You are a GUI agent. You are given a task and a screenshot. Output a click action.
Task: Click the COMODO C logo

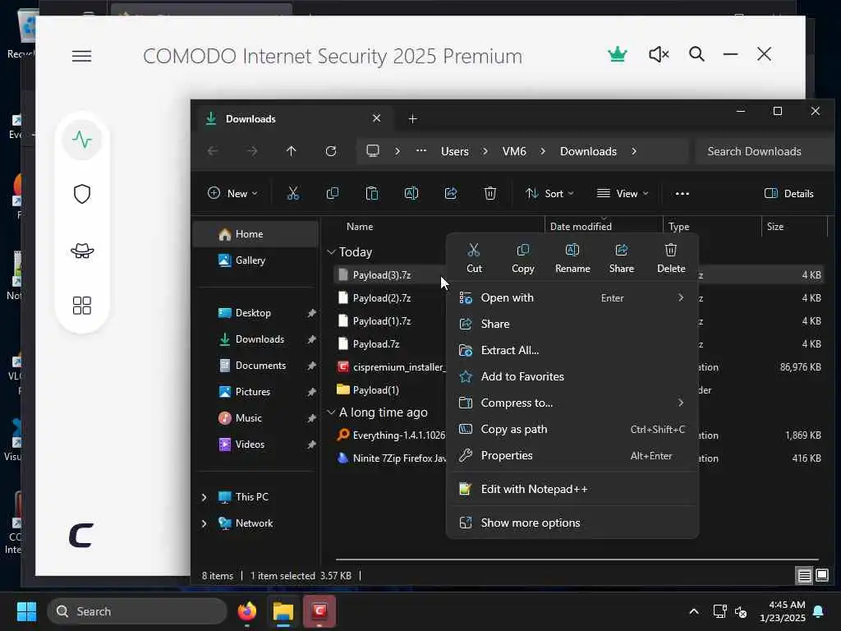(81, 536)
